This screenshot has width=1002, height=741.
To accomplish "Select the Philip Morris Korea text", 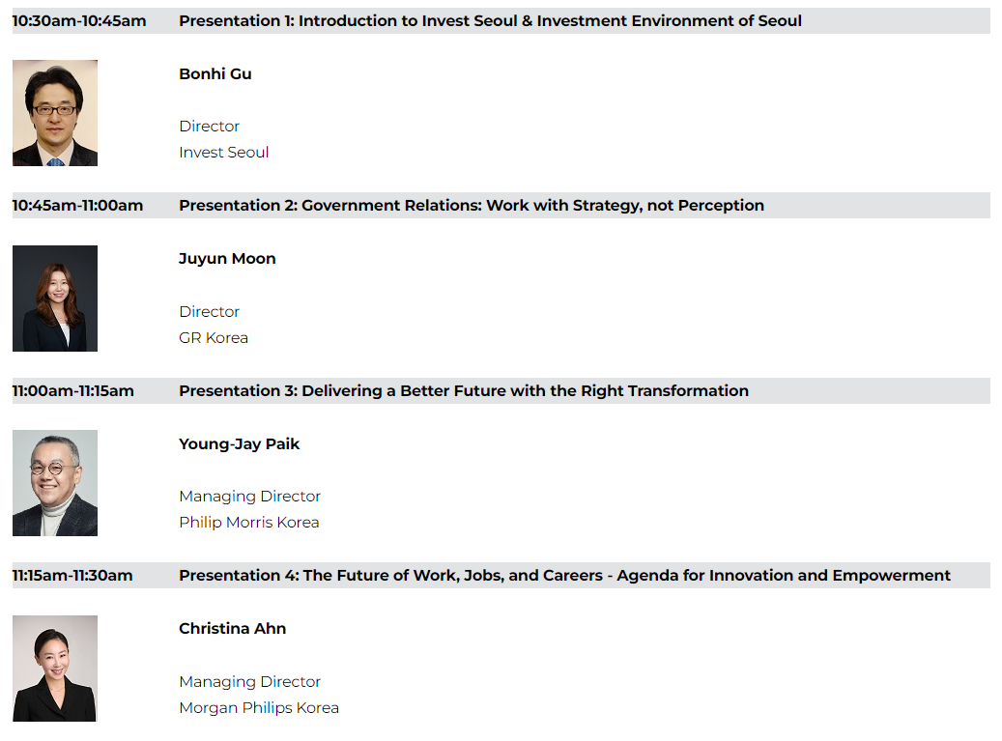I will tap(249, 523).
